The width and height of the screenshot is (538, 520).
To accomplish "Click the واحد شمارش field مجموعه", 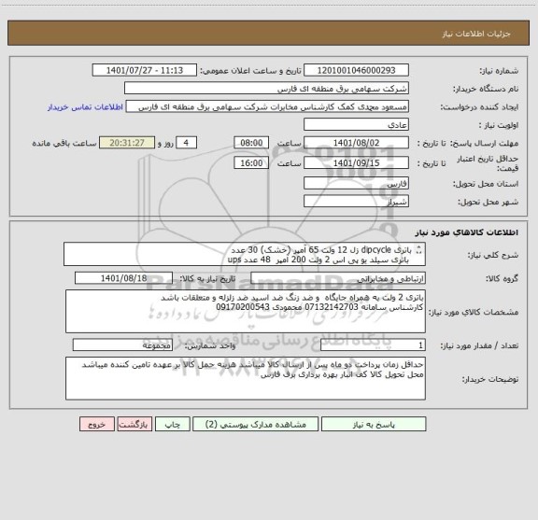I will [x=122, y=345].
